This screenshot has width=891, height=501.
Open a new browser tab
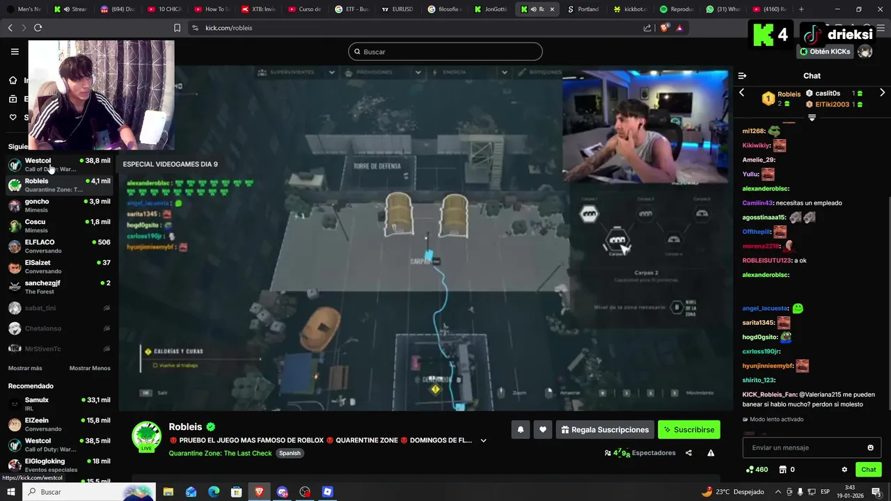801,9
